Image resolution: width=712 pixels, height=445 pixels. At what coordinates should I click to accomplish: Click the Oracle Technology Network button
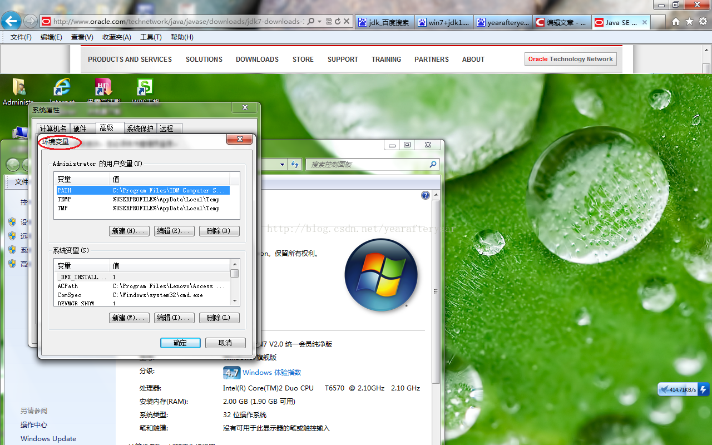(571, 59)
